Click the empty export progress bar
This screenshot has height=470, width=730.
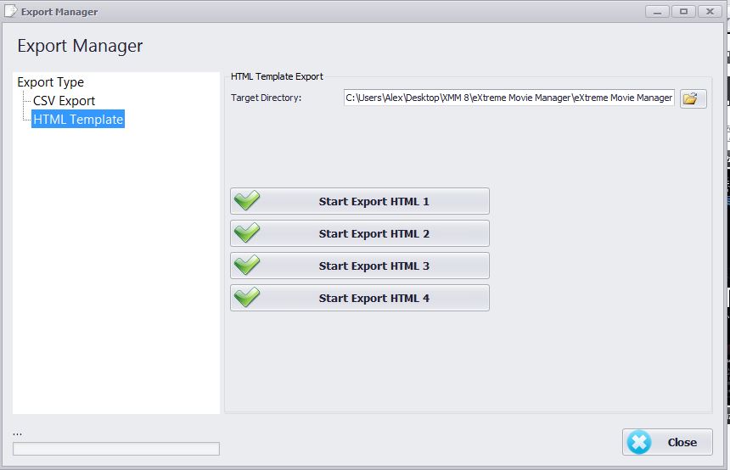pyautogui.click(x=116, y=449)
